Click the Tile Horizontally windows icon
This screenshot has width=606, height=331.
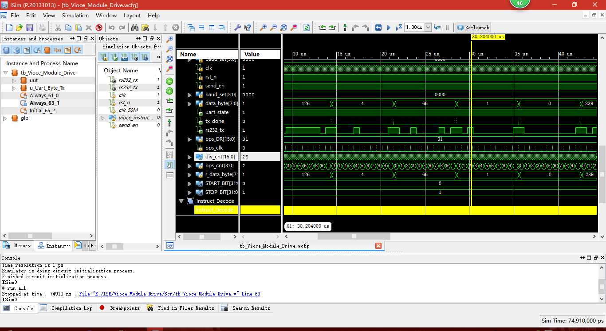click(201, 28)
